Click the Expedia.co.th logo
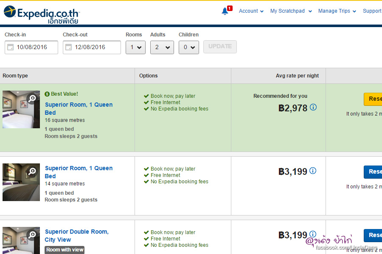Screen dimensions: 382x254 (x=42, y=14)
